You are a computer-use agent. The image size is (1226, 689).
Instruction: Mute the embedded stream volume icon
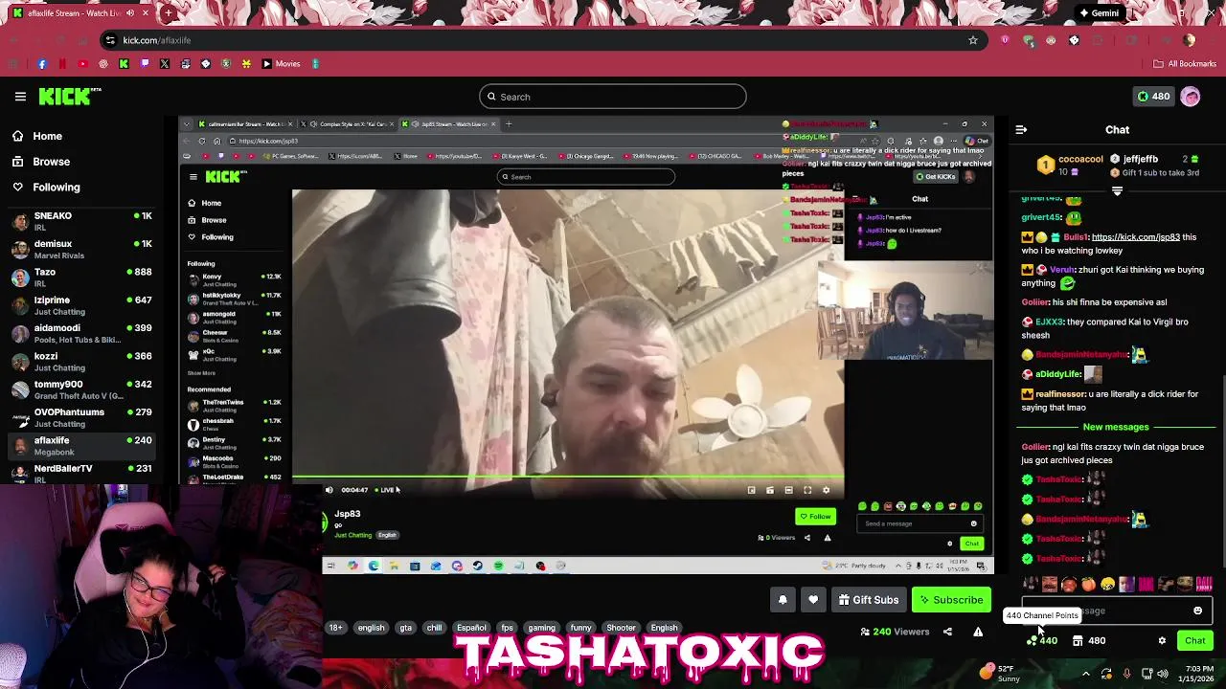329,490
